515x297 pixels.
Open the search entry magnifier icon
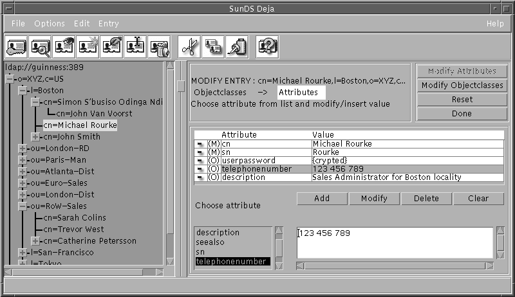(x=40, y=47)
